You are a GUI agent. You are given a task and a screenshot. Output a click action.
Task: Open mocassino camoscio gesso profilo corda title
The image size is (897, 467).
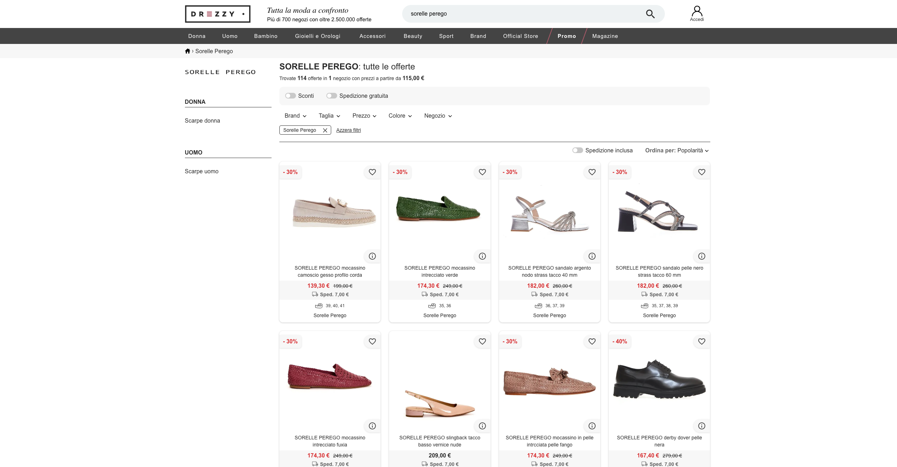point(330,271)
